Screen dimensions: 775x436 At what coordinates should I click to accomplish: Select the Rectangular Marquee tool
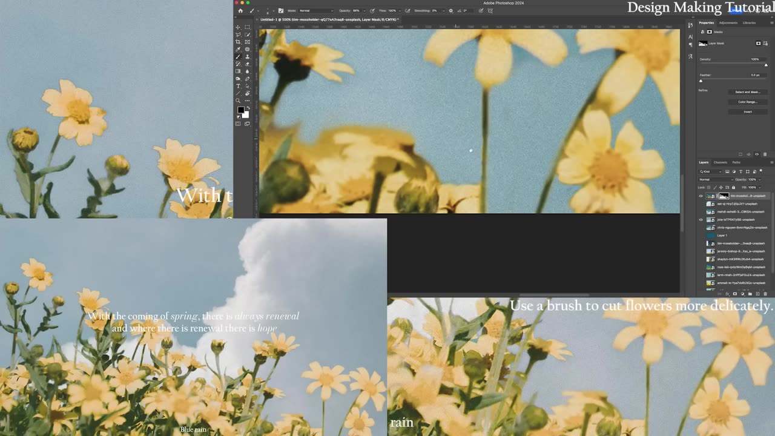[247, 27]
